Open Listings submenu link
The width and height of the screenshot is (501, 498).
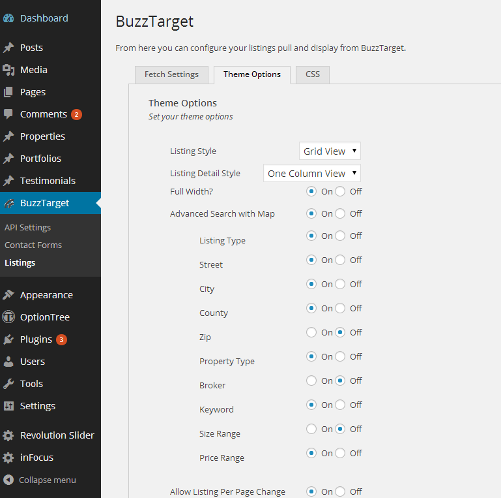click(x=20, y=263)
